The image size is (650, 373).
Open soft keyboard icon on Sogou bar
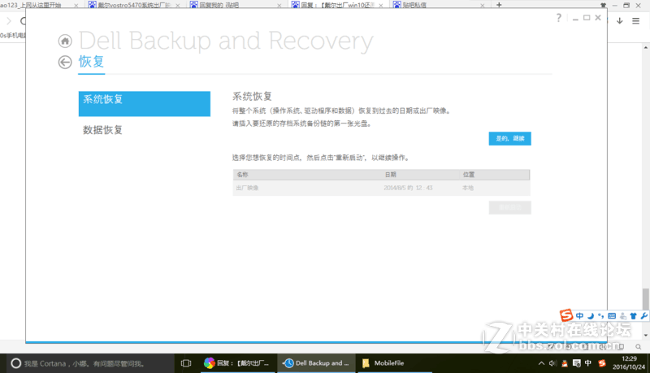pyautogui.click(x=612, y=316)
